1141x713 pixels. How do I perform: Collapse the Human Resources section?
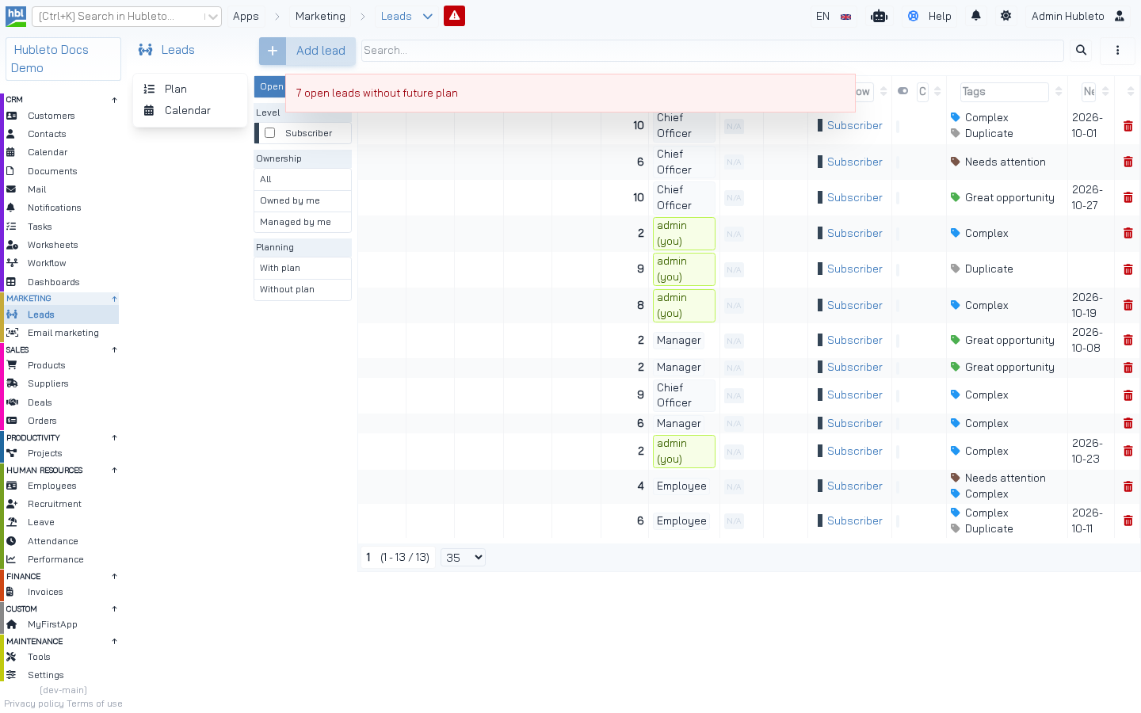[x=114, y=471]
